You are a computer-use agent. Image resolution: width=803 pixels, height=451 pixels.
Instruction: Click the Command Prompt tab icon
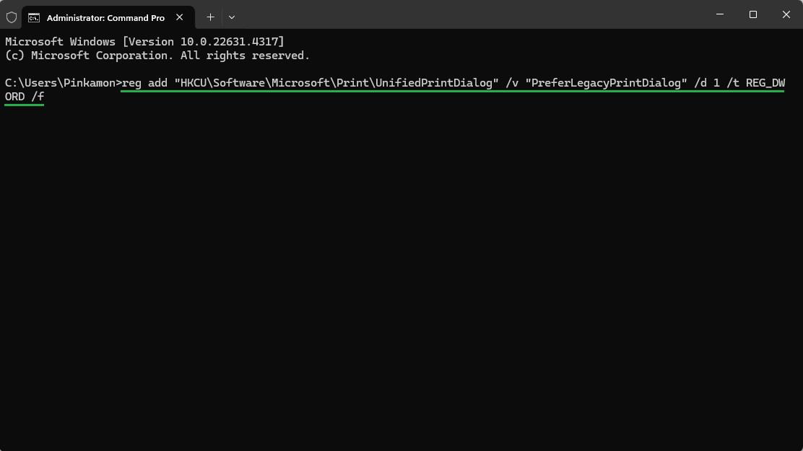[x=34, y=17]
